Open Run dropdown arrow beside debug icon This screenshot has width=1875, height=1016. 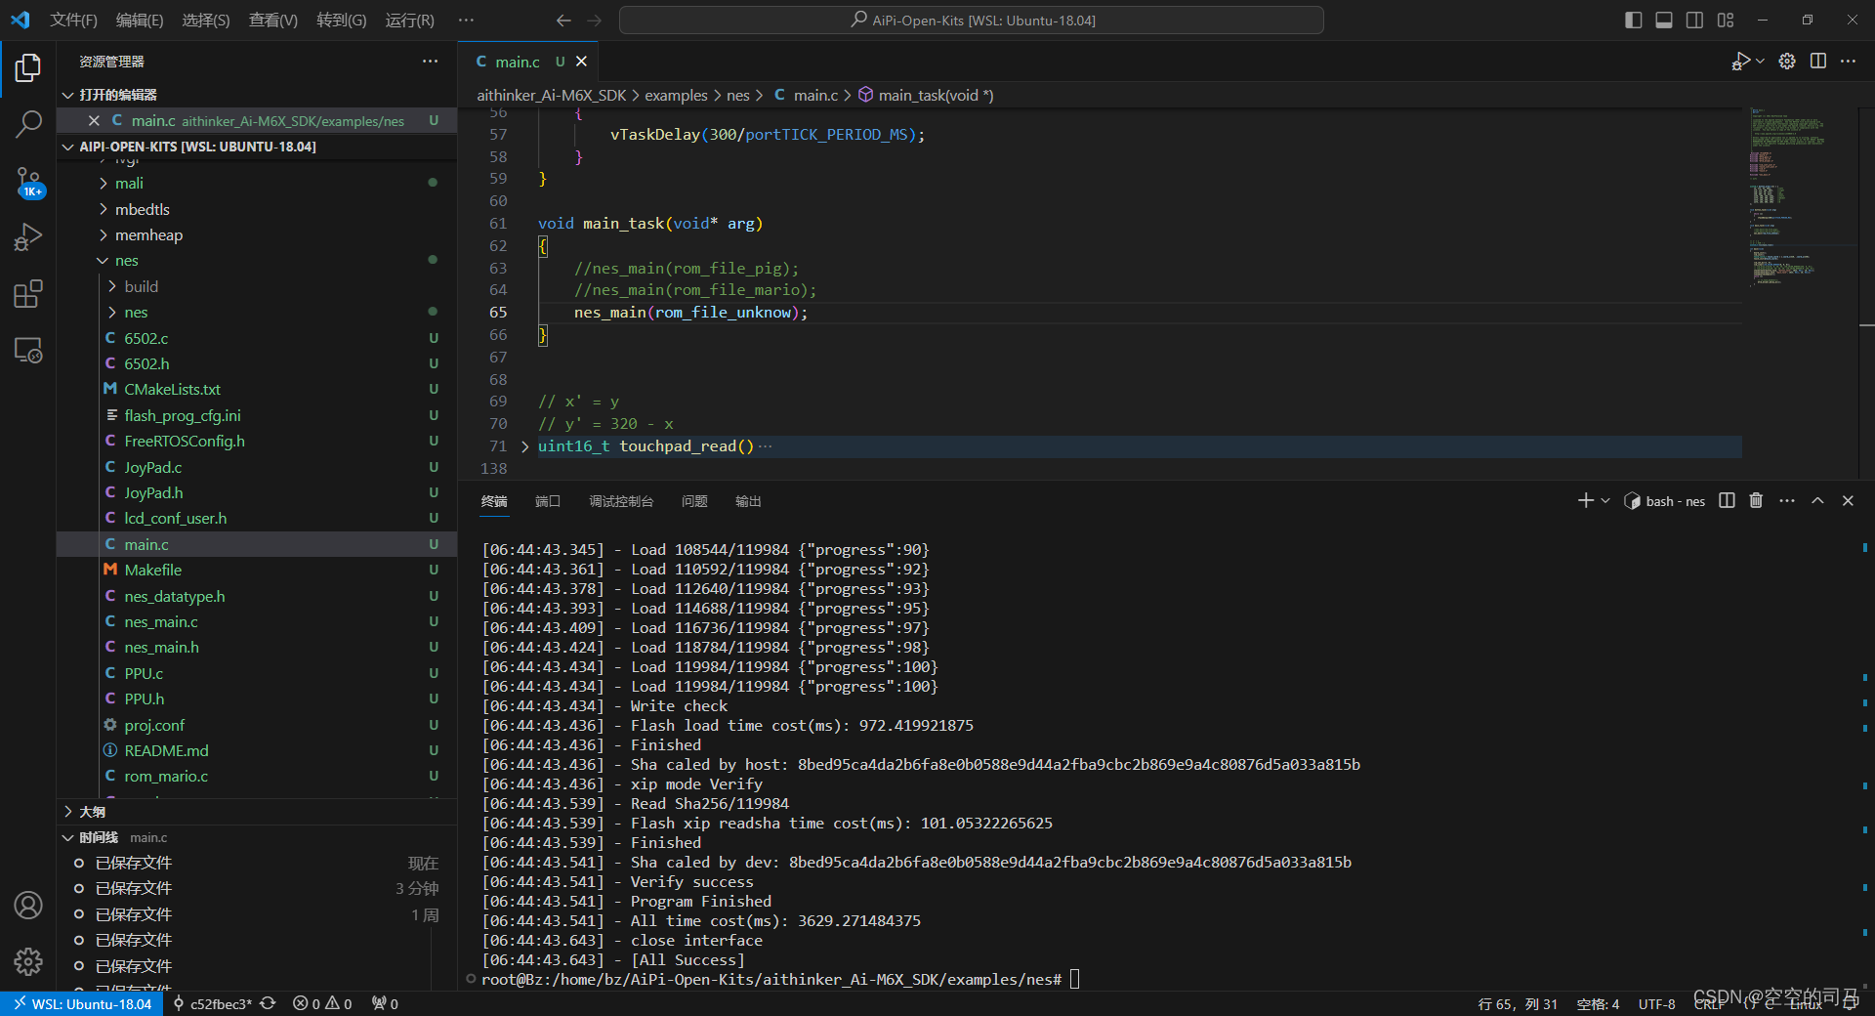point(1761,62)
